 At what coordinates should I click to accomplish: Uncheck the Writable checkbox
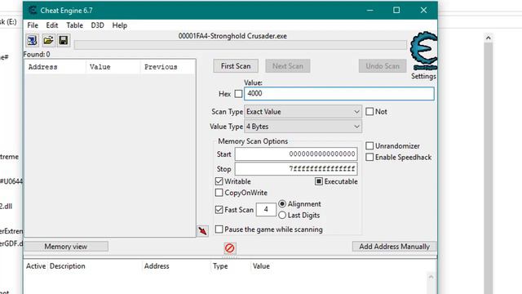(219, 181)
